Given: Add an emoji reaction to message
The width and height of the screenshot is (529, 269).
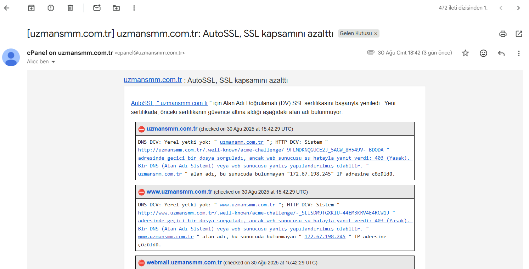Looking at the screenshot, I should click(483, 53).
